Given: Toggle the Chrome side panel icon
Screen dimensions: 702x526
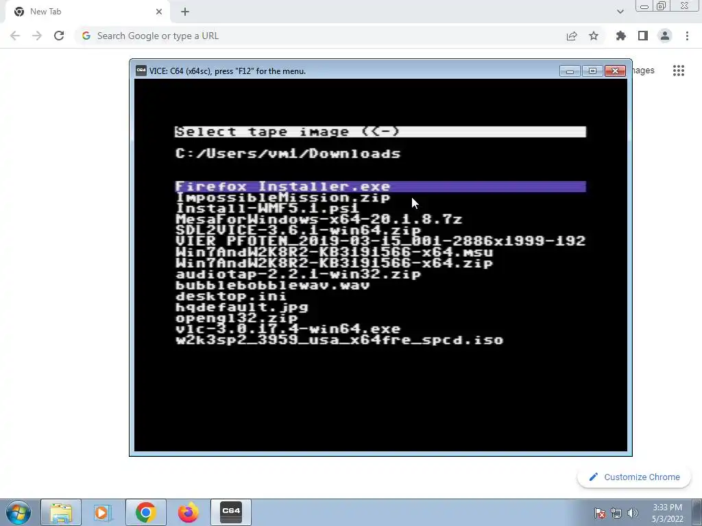Looking at the screenshot, I should point(643,36).
